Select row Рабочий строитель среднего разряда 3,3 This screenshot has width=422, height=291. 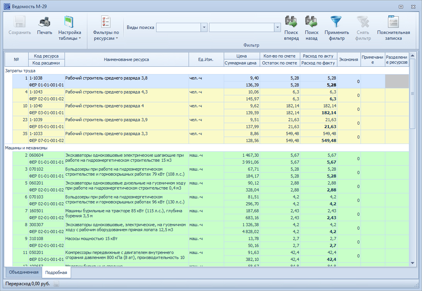pos(211,137)
